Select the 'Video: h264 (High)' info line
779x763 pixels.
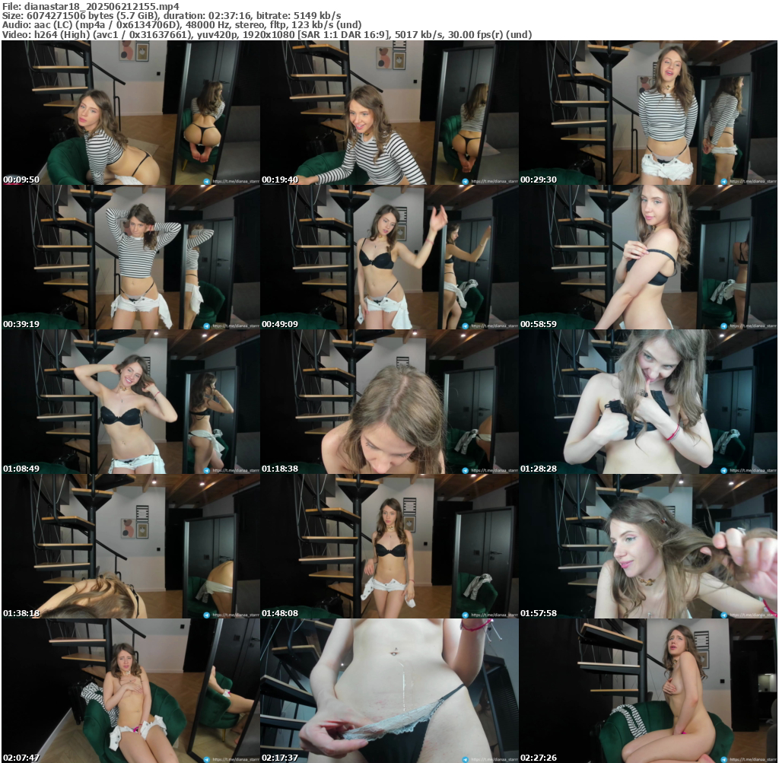pyautogui.click(x=267, y=35)
